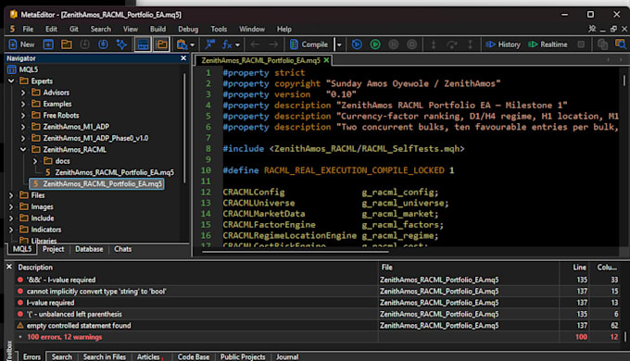The width and height of the screenshot is (630, 361).
Task: Expand the Include folder
Action: pos(11,218)
